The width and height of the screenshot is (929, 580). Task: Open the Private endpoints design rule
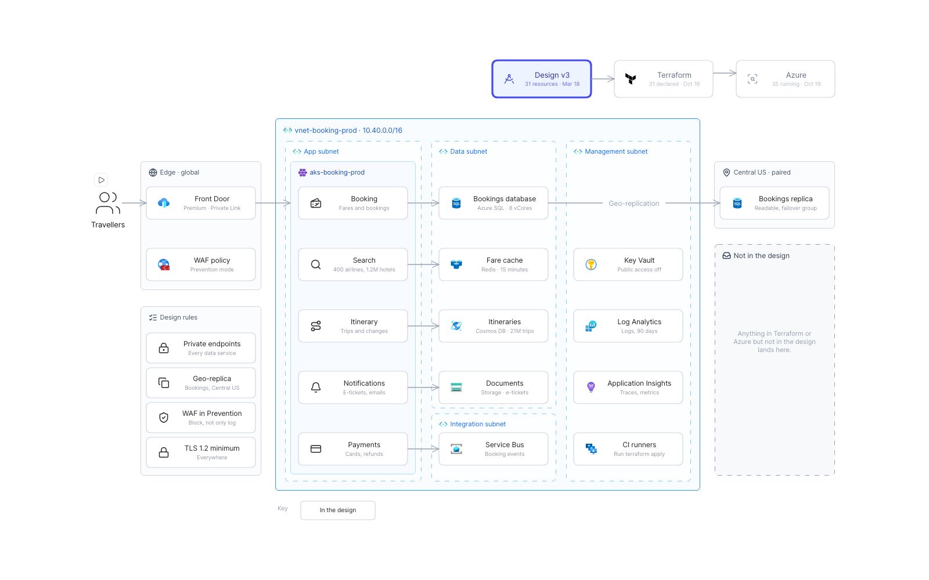pos(201,348)
